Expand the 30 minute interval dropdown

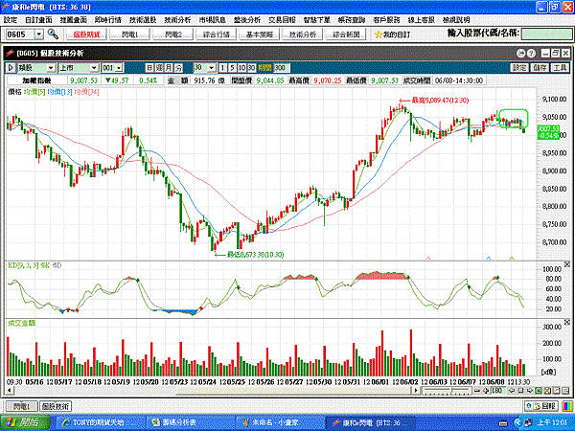coord(212,68)
